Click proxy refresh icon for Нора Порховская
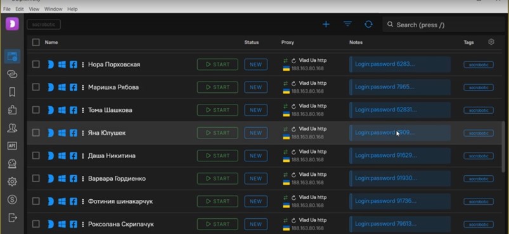509x234 pixels. click(293, 61)
